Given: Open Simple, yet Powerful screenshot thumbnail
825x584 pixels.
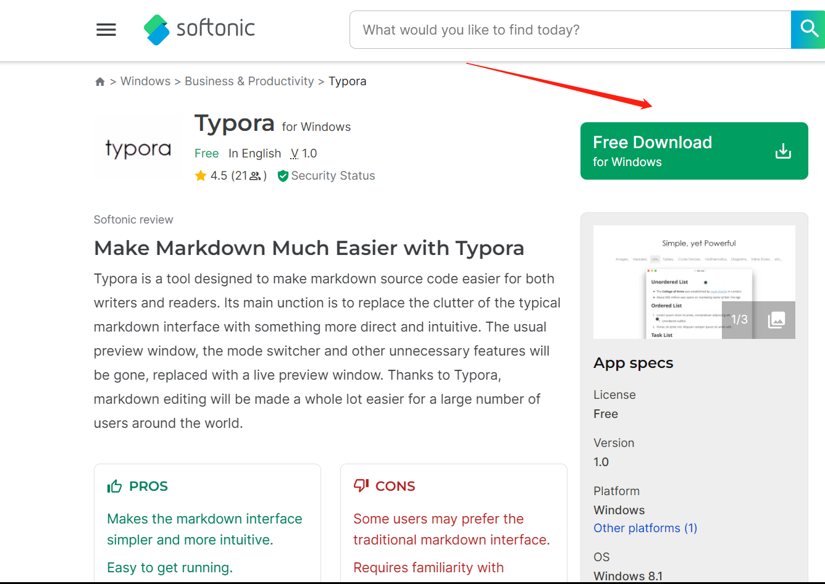Looking at the screenshot, I should (694, 282).
